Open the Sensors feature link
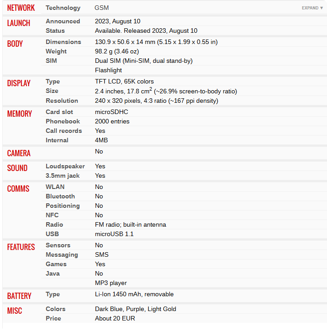 click(x=58, y=245)
